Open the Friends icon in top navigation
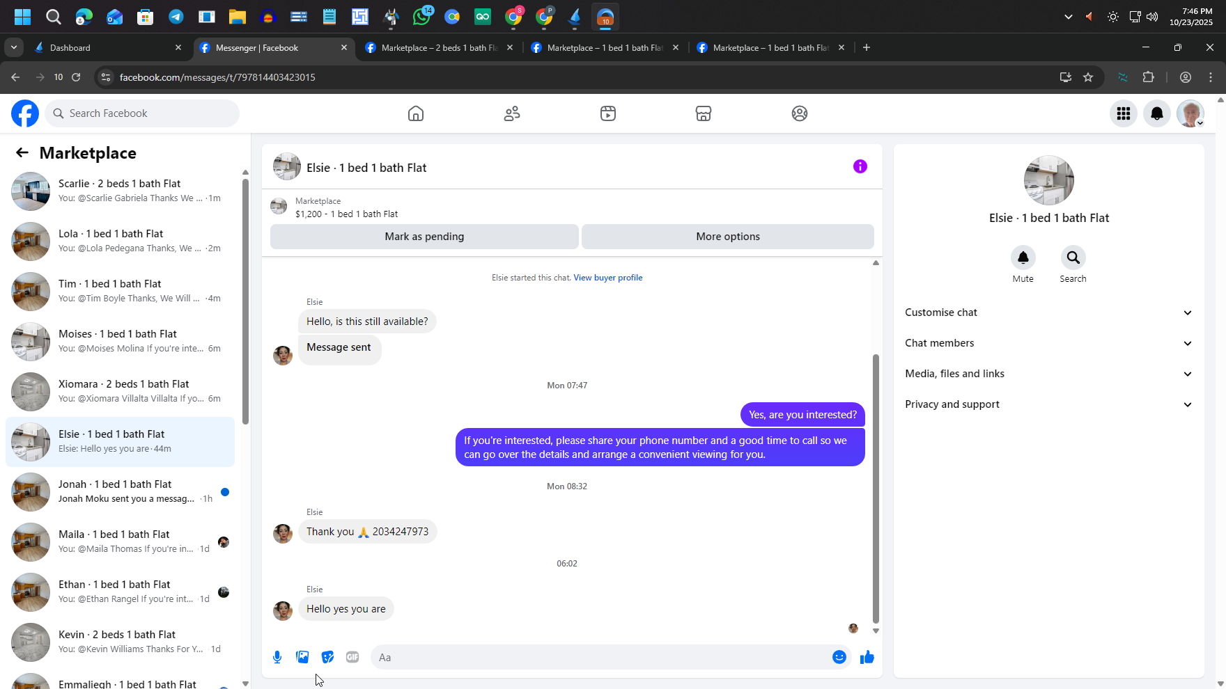 coord(512,113)
